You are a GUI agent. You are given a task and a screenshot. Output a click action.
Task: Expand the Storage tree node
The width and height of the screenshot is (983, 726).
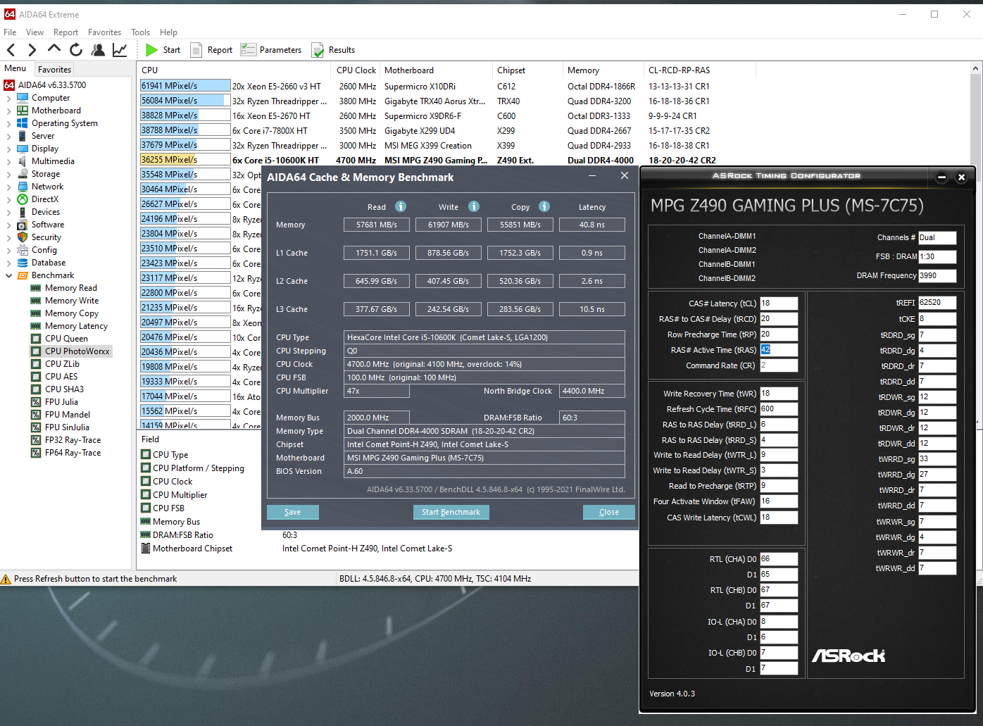[8, 174]
